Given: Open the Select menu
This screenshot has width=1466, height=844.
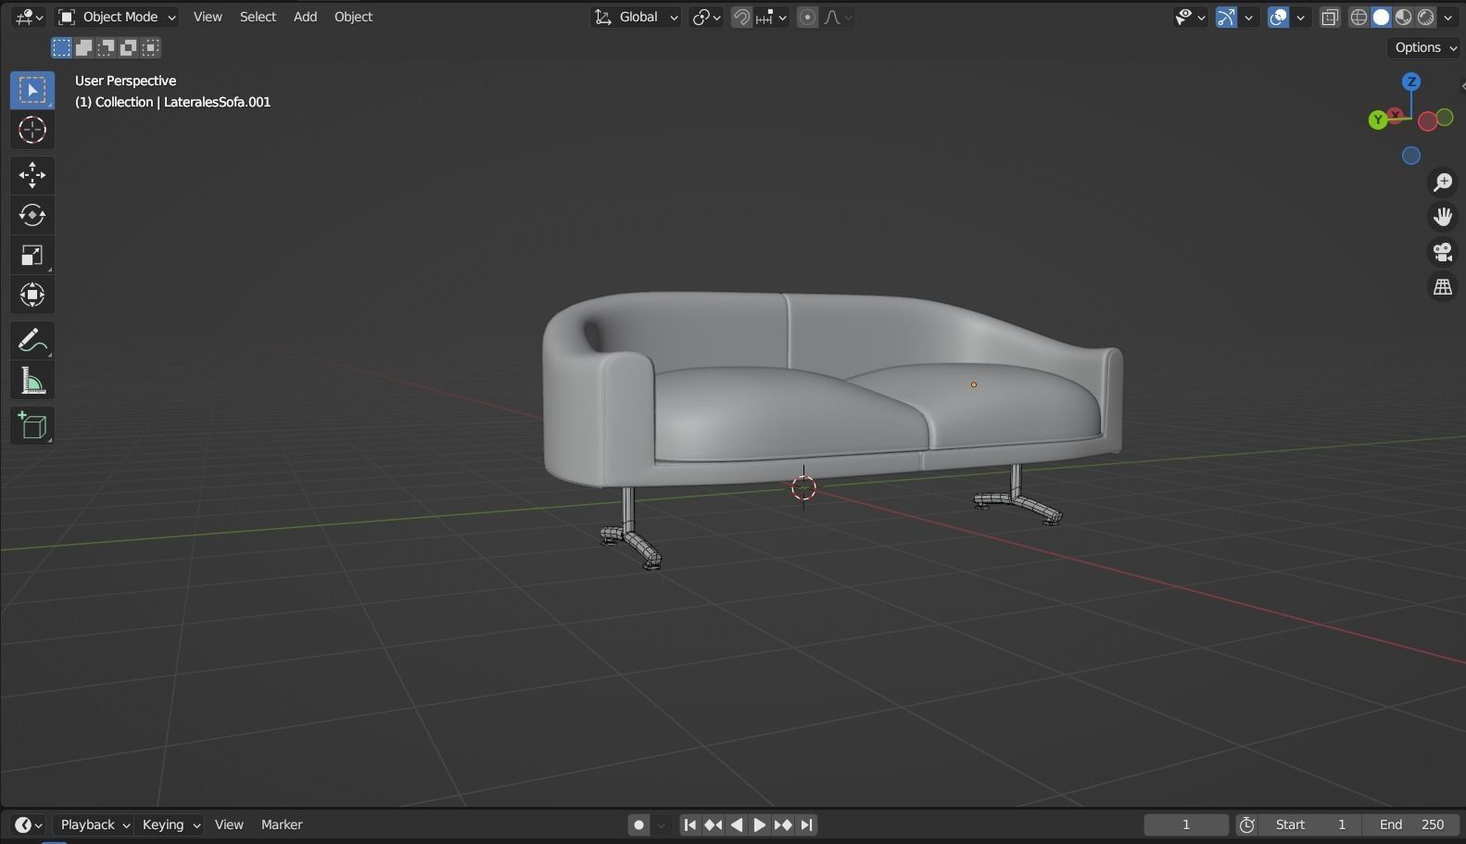Looking at the screenshot, I should tap(258, 17).
